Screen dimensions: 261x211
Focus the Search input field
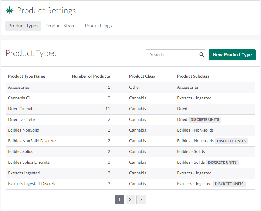tap(172, 55)
